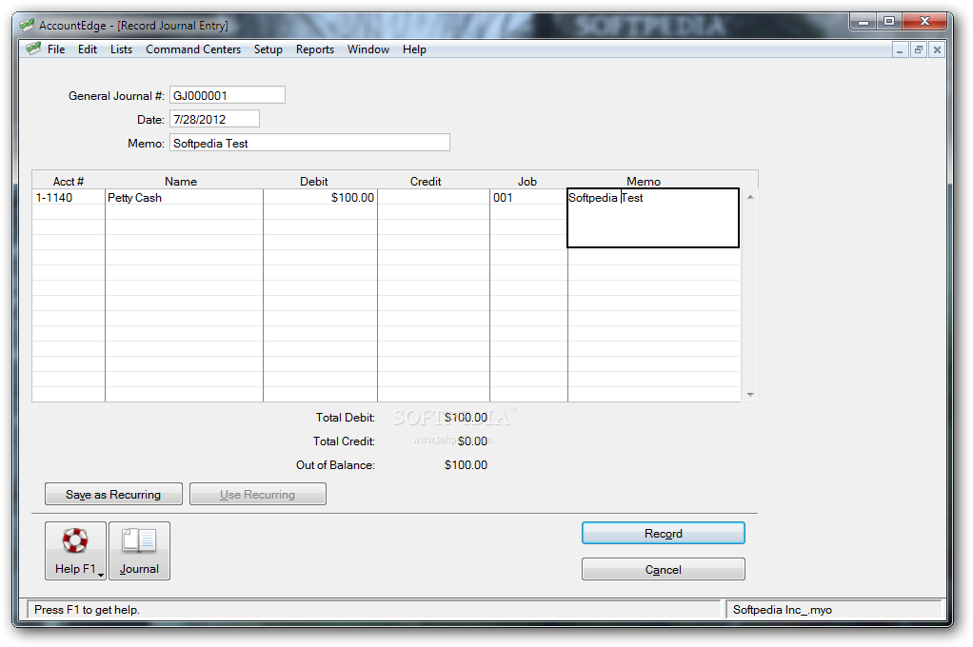Minimize the inner Record Journal Entry window
The height and width of the screenshot is (647, 973).
[900, 50]
